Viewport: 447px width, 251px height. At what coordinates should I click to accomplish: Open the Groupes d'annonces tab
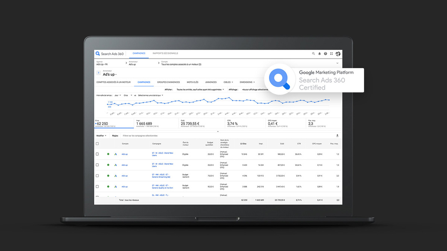pyautogui.click(x=168, y=82)
